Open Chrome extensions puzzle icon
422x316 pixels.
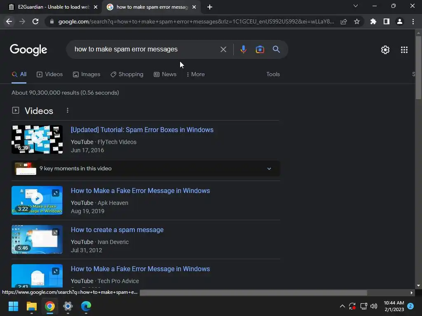pos(373,21)
